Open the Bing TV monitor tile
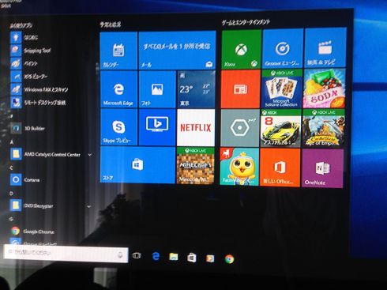387x290 pixels. pyautogui.click(x=157, y=127)
